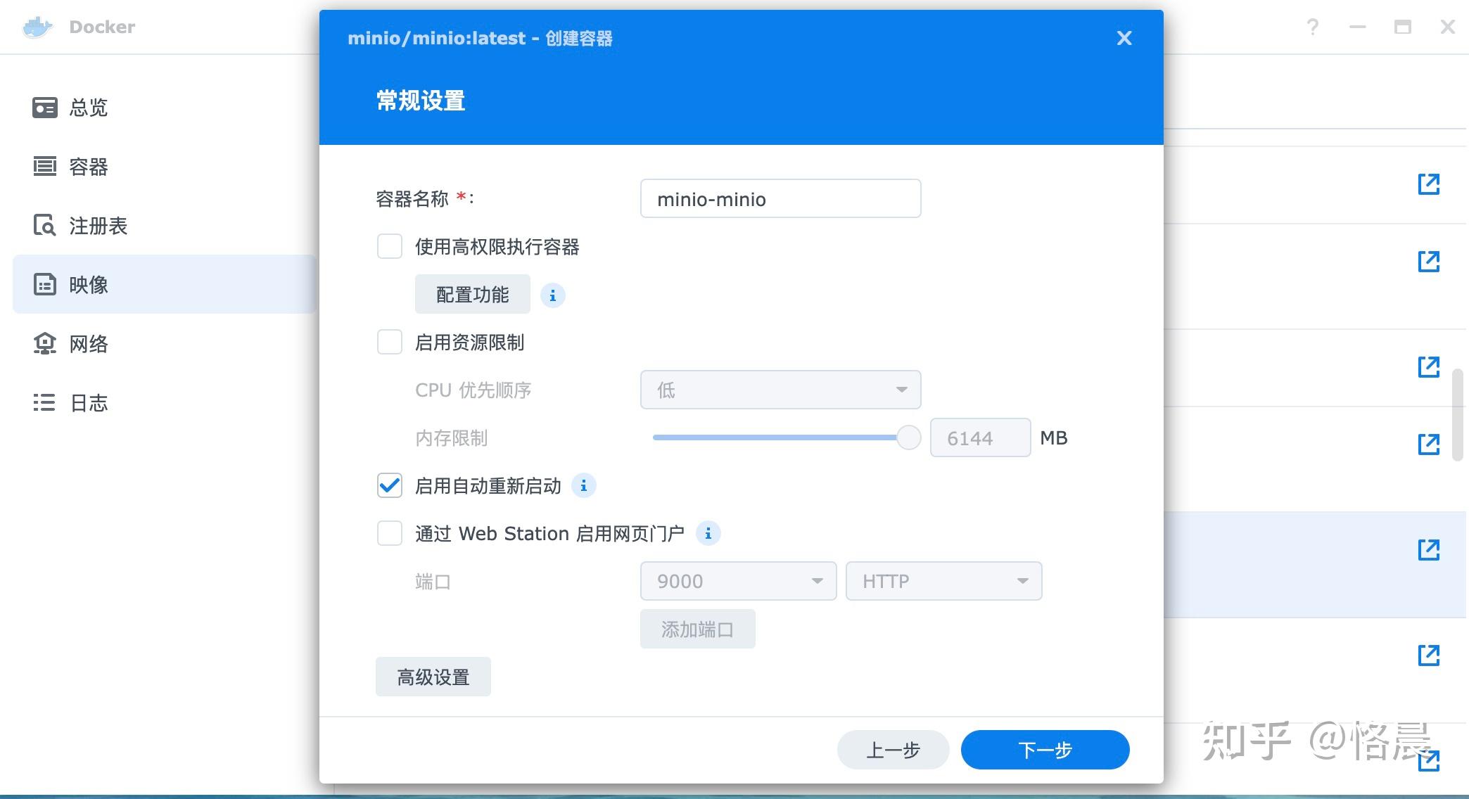This screenshot has width=1469, height=799.
Task: Expand the 9000 port dropdown
Action: pos(738,581)
